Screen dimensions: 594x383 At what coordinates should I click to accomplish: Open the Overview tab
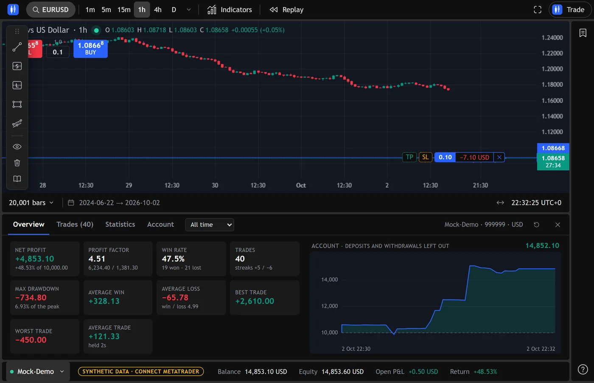(x=29, y=225)
